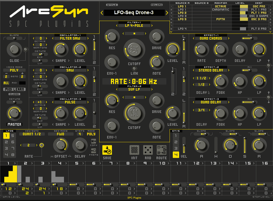Select LFO 8 in the LFOs panel
Screen dimensions: 273x201
pos(13,155)
